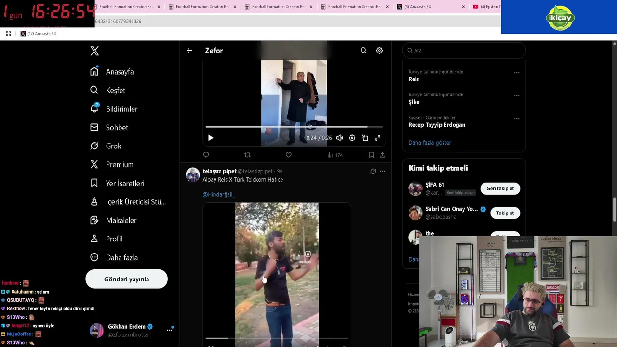Click Daha fazla göster link
Screen dimensions: 617x347
[x=430, y=143]
